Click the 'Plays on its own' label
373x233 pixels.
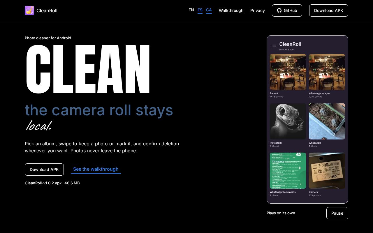(281, 213)
